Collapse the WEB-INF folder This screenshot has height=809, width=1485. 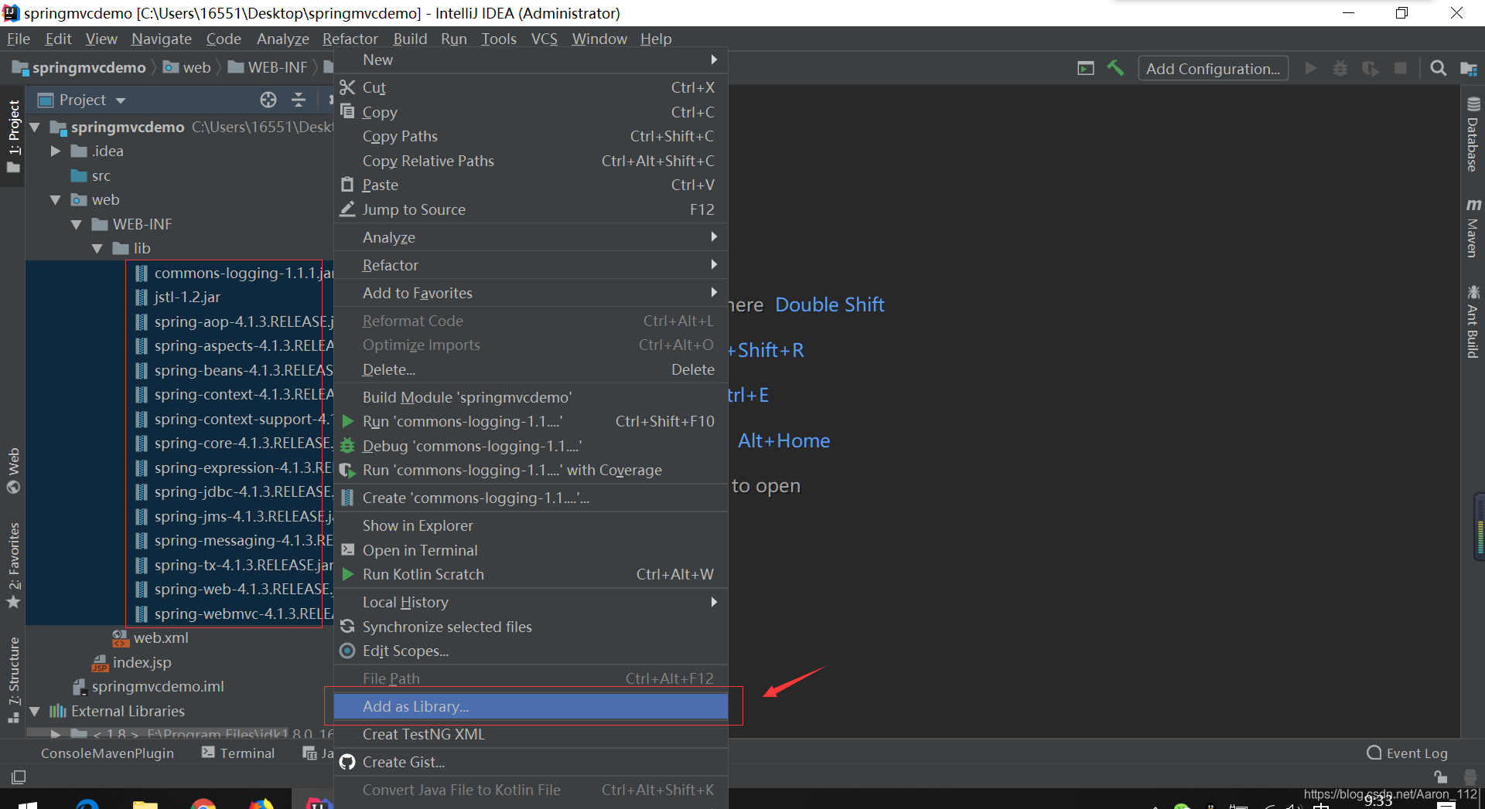pyautogui.click(x=77, y=224)
